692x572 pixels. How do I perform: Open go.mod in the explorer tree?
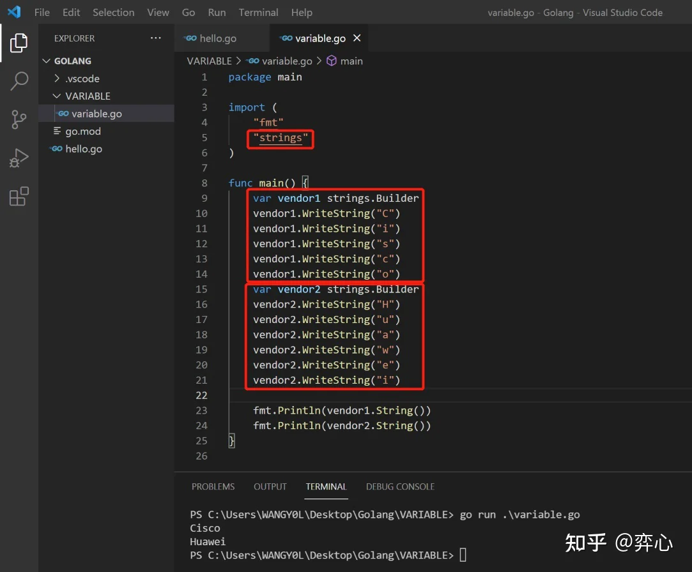[x=106, y=131]
